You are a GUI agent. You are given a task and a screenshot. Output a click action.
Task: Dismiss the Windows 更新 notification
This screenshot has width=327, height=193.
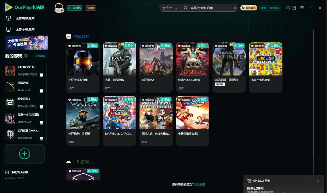coord(318,181)
